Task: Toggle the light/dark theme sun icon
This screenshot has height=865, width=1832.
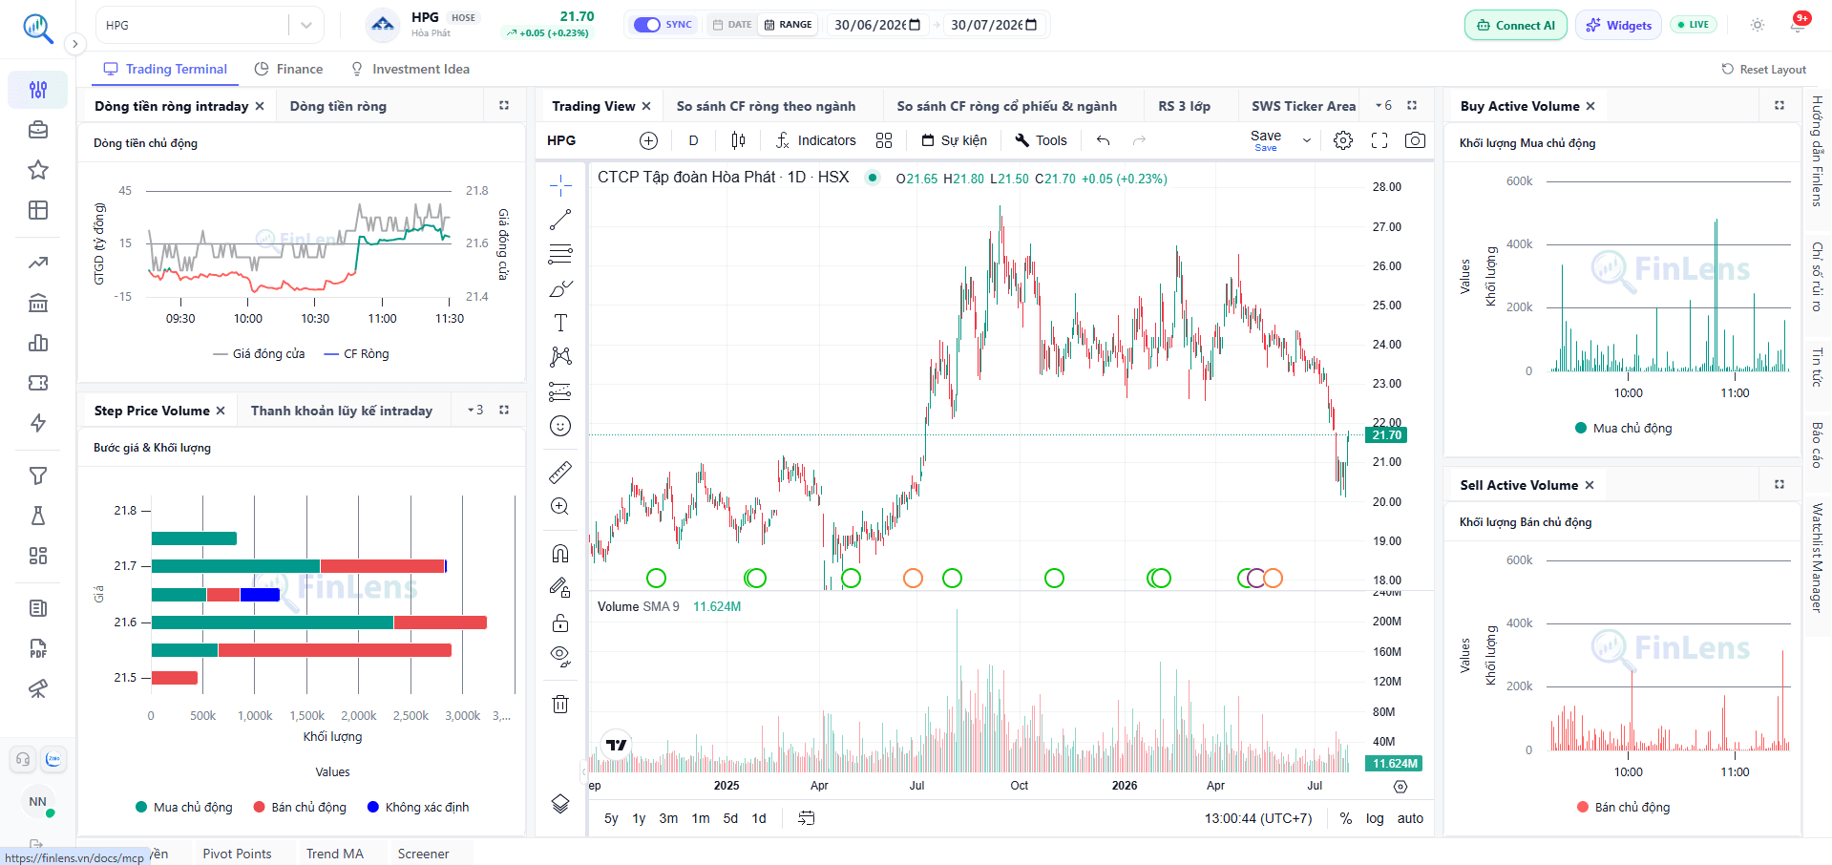Action: (1758, 25)
